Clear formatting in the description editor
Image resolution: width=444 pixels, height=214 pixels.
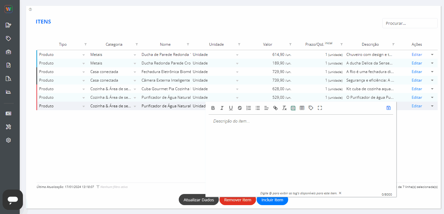pos(284,108)
